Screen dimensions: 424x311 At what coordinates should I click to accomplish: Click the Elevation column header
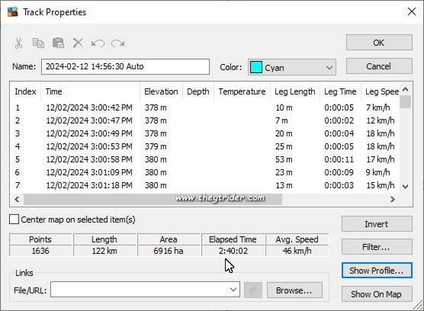pyautogui.click(x=161, y=91)
